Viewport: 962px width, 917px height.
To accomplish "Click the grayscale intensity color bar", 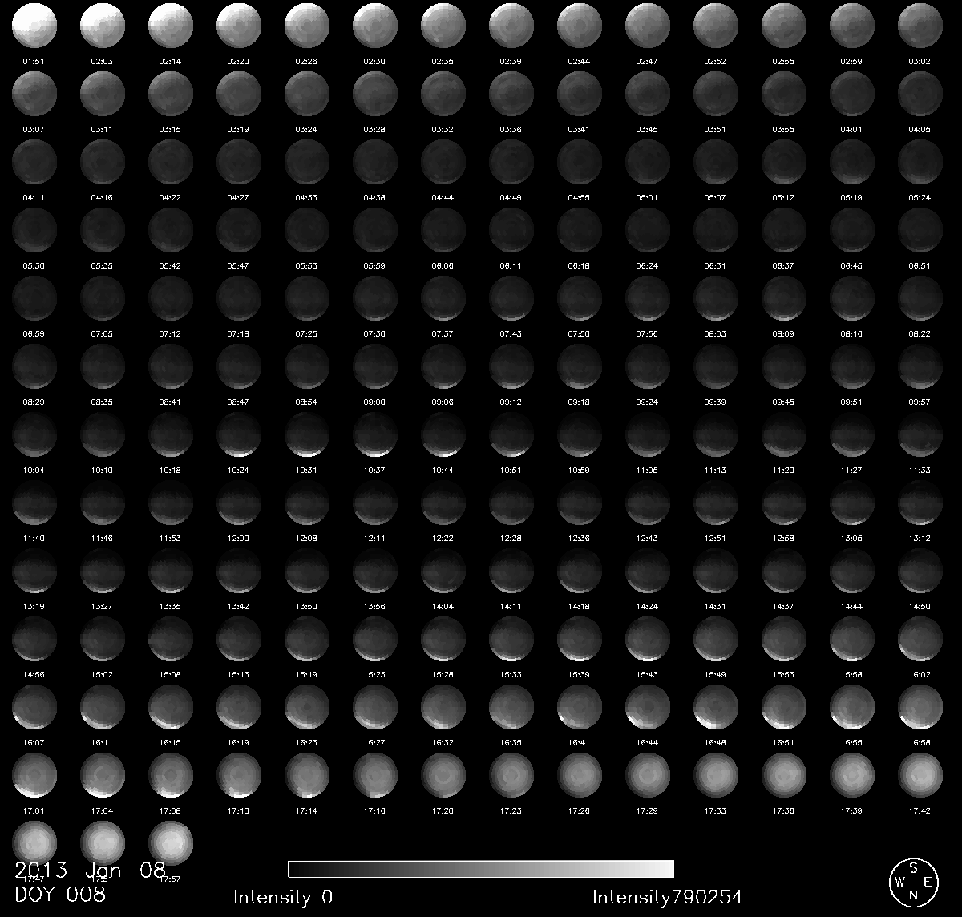I will [481, 870].
